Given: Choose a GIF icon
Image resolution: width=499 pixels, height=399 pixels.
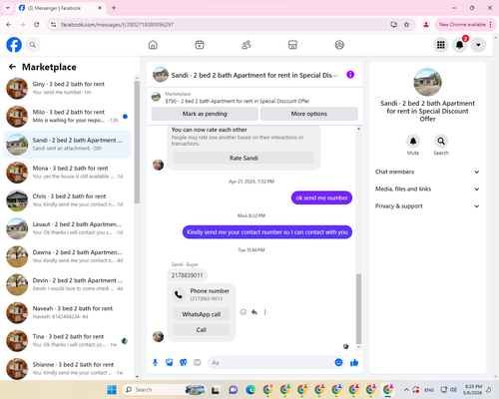Looking at the screenshot, I should 198,362.
